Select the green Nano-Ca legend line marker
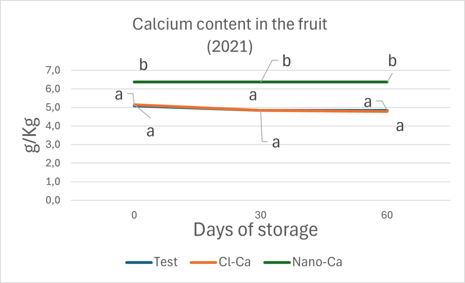Screen dimensions: 465x283 tap(277, 262)
